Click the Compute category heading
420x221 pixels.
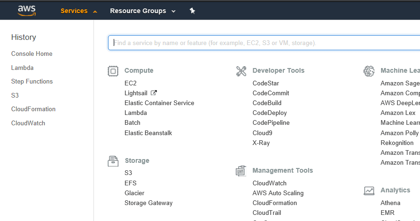click(x=139, y=71)
